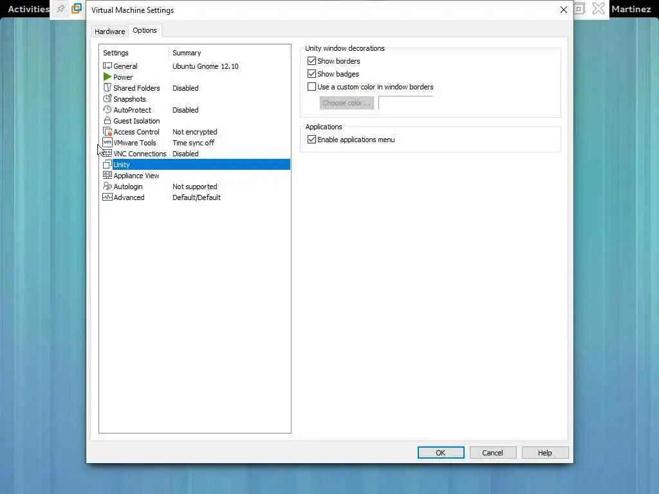This screenshot has width=659, height=494.
Task: Uncheck Show badges checkbox
Action: pyautogui.click(x=311, y=74)
